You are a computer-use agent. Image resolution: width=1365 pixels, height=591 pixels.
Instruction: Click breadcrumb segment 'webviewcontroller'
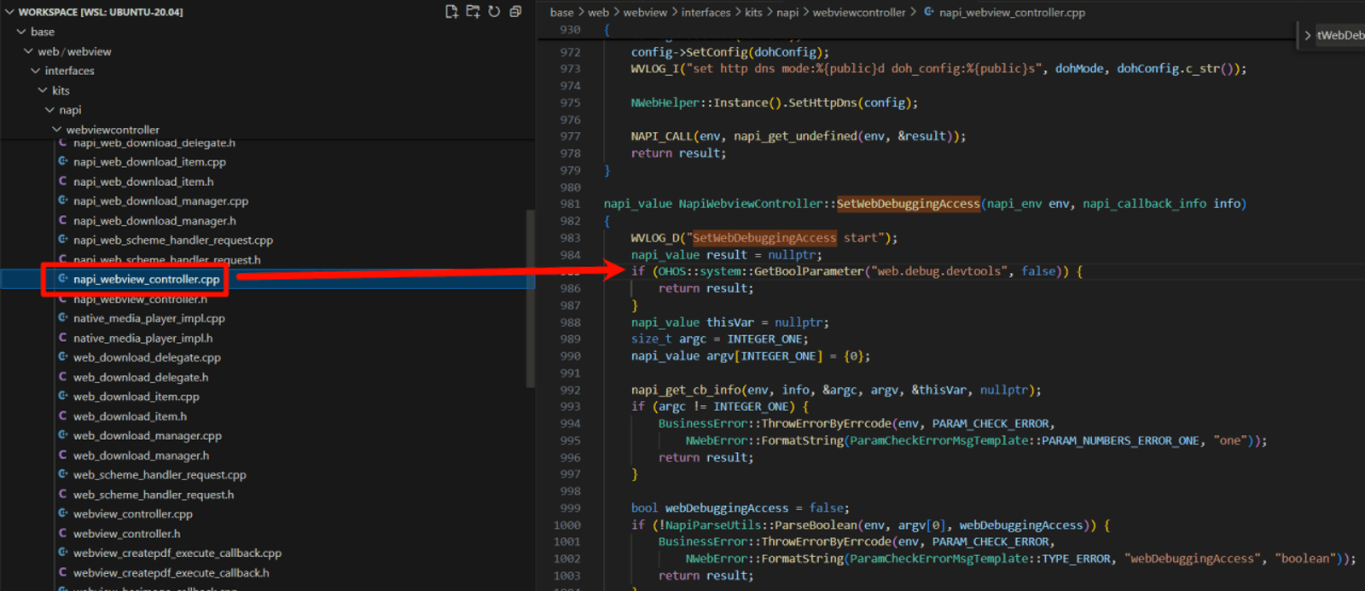tap(859, 13)
